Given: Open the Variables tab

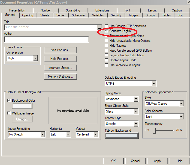Looking at the screenshot, I should click(x=98, y=15).
